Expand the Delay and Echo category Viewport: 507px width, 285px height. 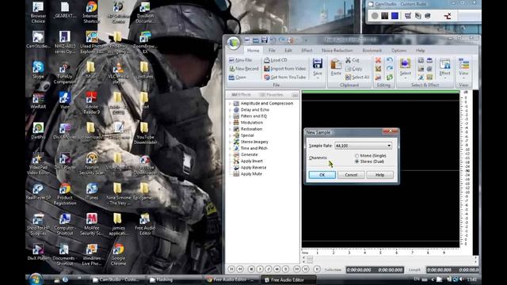(x=230, y=110)
